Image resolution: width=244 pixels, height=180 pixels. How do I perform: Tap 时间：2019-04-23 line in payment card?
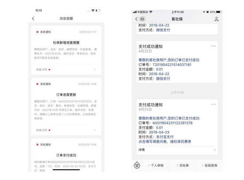[154, 132]
